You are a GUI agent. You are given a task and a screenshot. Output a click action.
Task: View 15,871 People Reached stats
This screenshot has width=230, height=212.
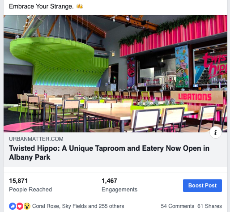(30, 185)
